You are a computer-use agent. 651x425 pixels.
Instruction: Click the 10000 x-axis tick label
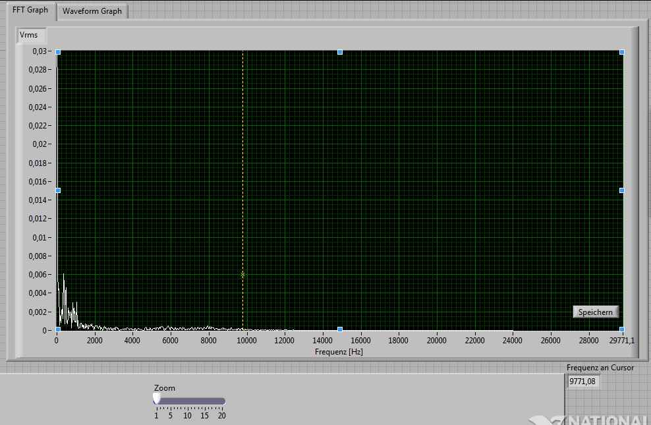point(246,341)
